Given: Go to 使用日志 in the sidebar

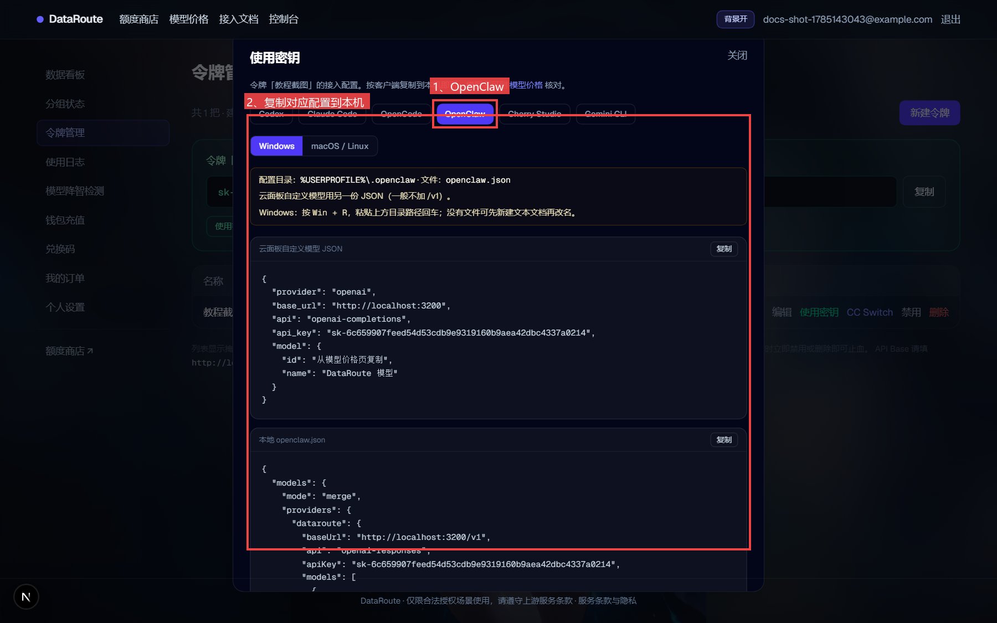Looking at the screenshot, I should pos(65,162).
